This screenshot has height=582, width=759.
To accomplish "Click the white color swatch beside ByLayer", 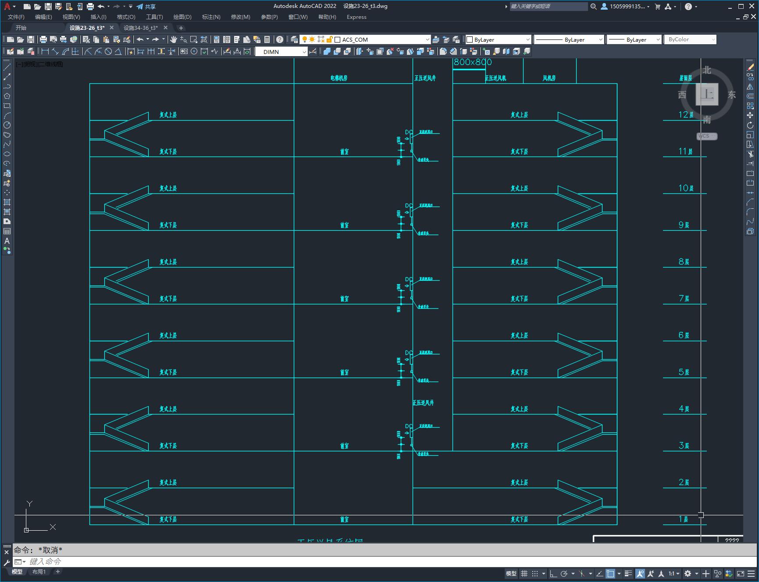I will pos(470,39).
